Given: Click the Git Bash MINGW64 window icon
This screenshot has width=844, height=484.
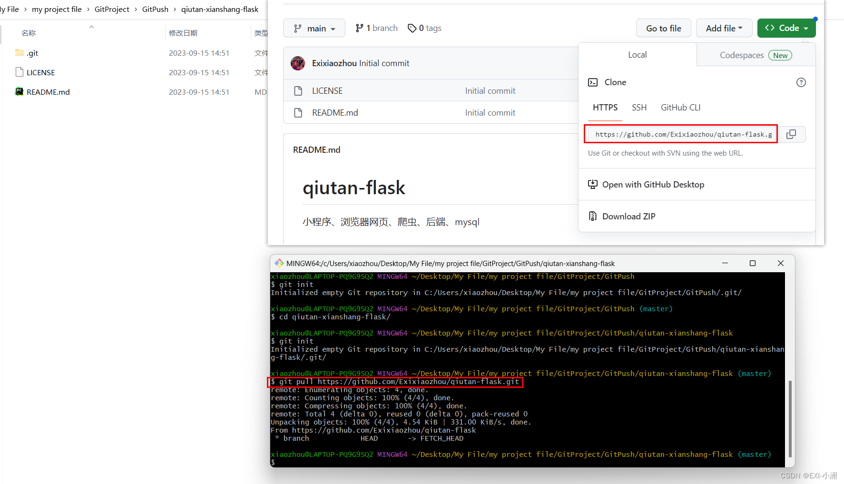Looking at the screenshot, I should [x=279, y=263].
